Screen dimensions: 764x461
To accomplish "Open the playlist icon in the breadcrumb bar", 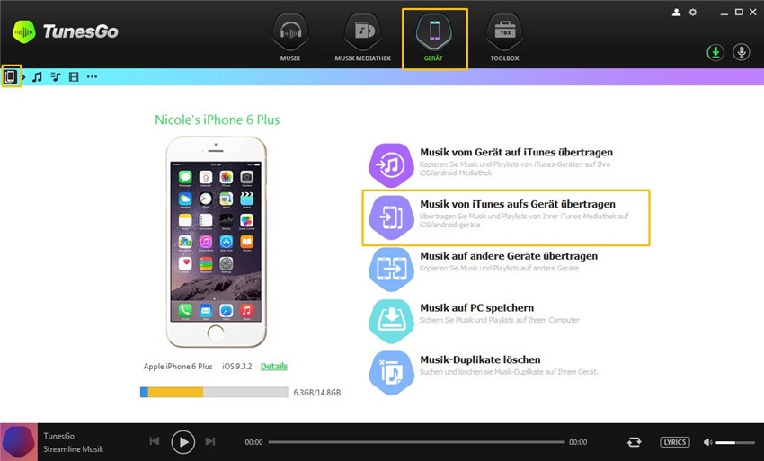I will [56, 77].
